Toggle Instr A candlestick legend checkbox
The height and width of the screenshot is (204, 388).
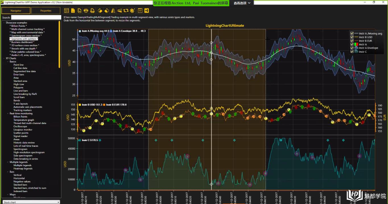352,44
